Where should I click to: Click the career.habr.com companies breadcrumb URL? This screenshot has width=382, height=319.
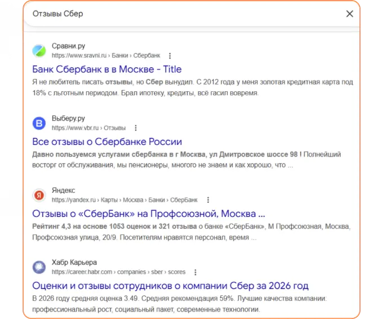click(118, 272)
